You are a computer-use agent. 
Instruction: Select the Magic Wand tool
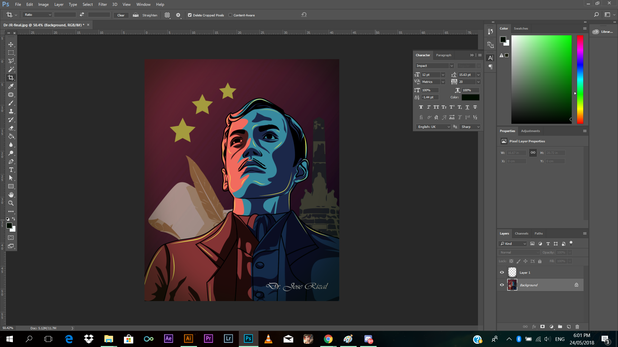11,69
